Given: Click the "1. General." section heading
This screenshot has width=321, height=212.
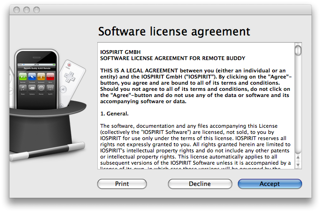Looking at the screenshot, I should tap(114, 114).
